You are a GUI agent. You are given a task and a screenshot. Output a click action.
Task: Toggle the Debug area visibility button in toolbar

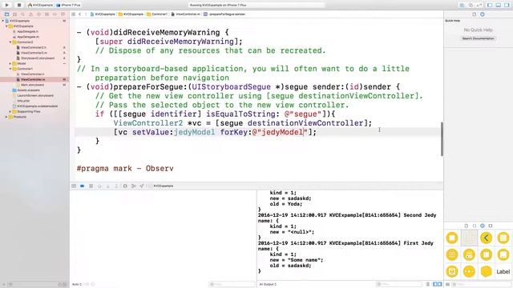tap(499, 6)
